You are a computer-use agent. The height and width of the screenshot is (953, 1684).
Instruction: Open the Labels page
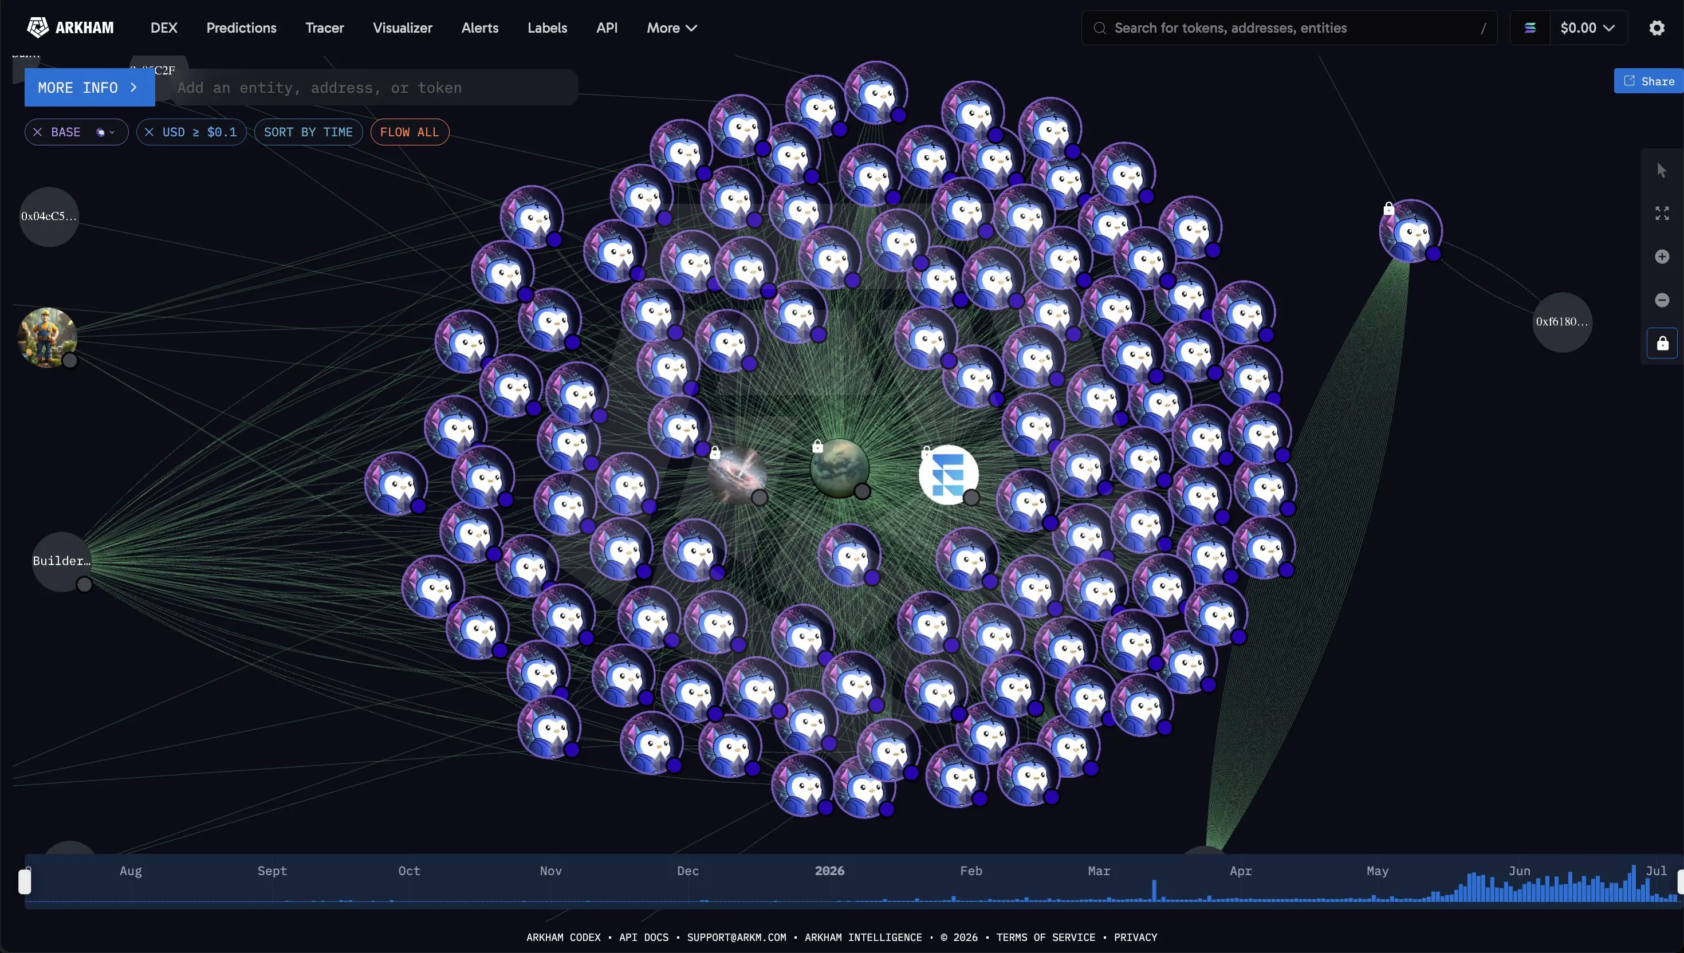[547, 27]
